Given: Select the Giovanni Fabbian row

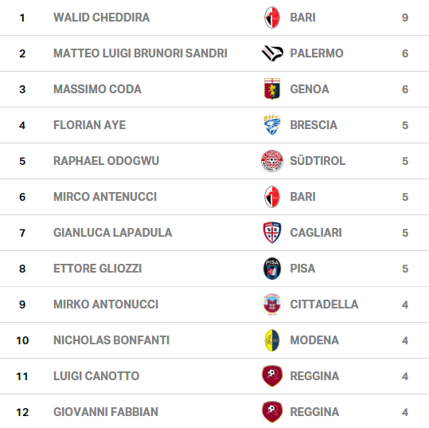Looking at the screenshot, I should (215, 412).
